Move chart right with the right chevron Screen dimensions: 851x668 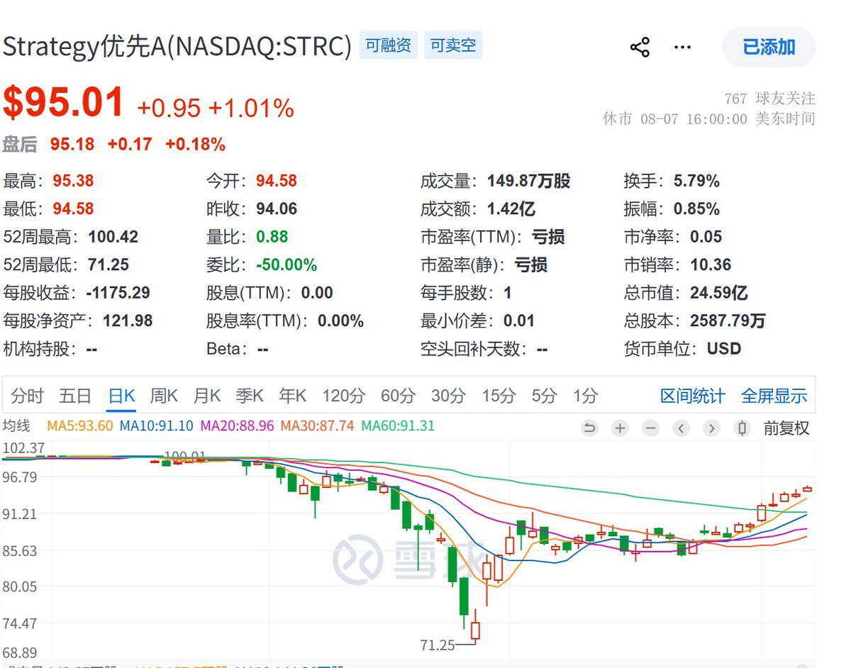(x=711, y=428)
